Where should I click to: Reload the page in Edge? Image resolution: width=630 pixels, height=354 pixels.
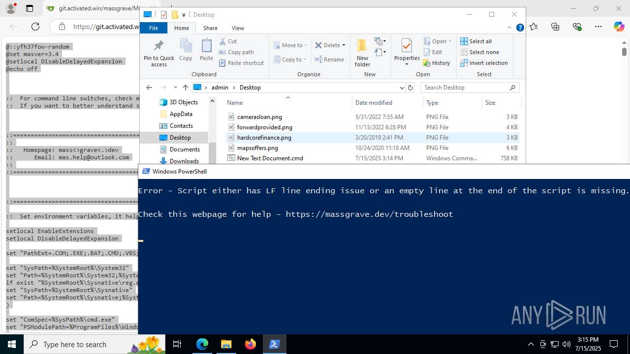35,27
